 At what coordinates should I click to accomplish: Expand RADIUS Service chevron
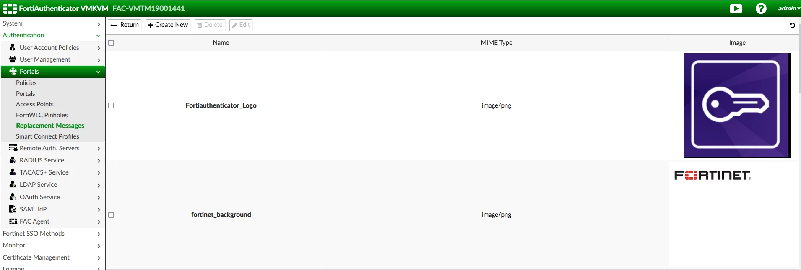99,161
